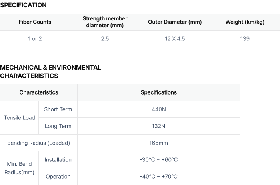Click the 2.5 strength member value
The height and width of the screenshot is (185, 280).
click(105, 39)
